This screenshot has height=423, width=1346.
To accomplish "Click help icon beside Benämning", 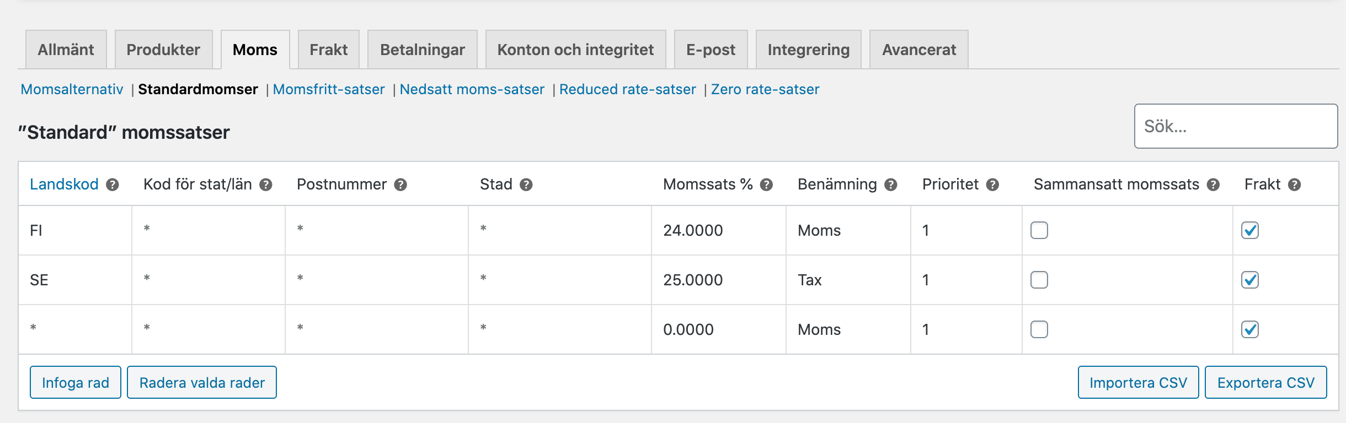I will point(891,185).
